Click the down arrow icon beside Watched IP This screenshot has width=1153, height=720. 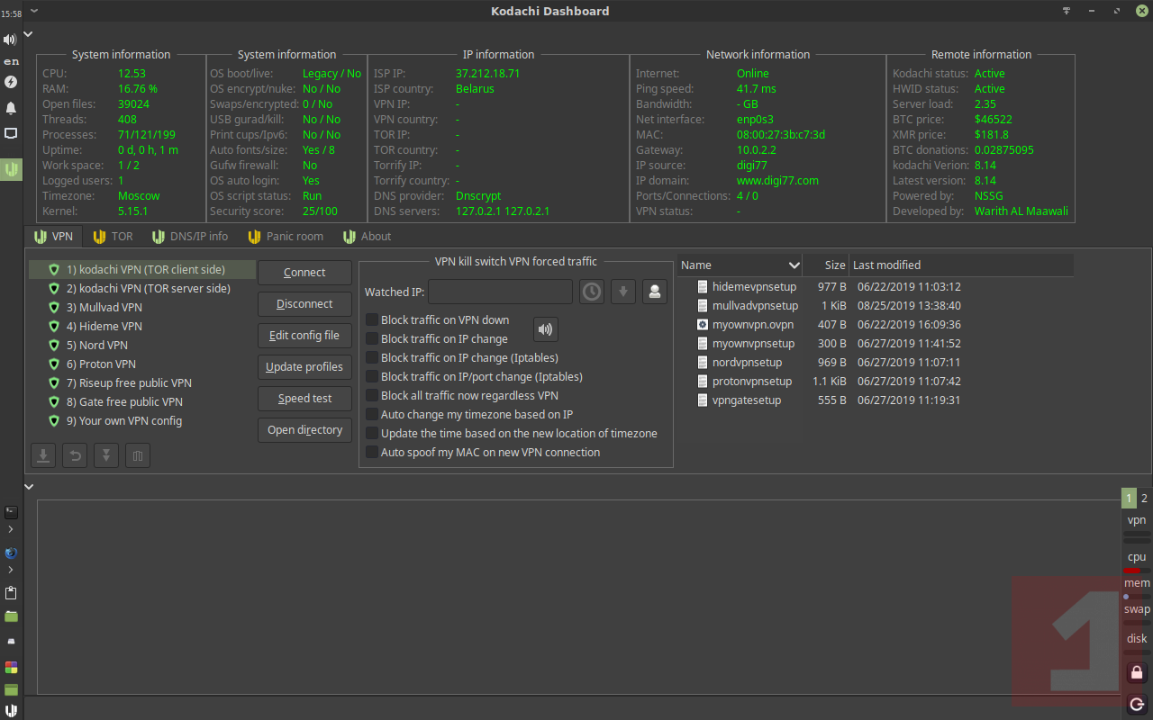tap(623, 292)
